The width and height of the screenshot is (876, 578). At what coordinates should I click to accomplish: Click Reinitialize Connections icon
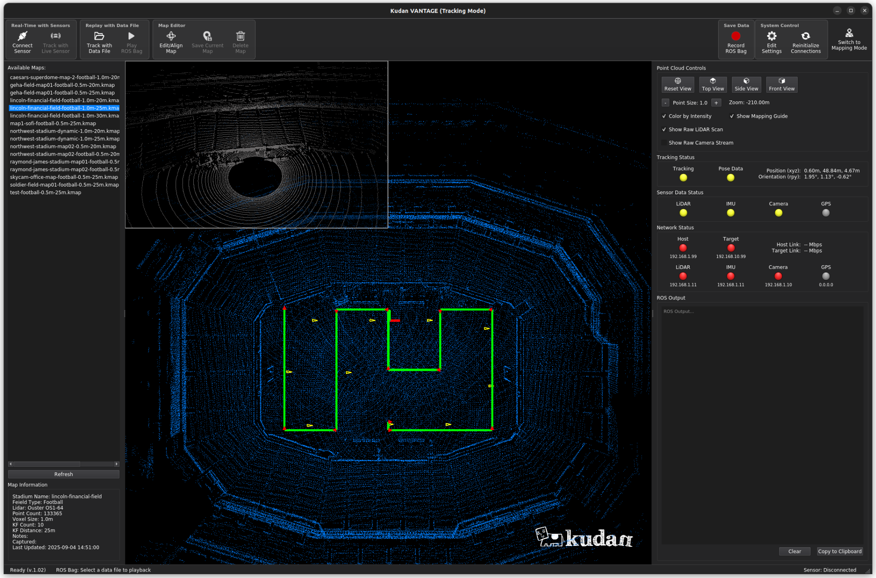(x=805, y=36)
